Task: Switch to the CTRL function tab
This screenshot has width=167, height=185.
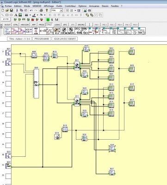Action: pos(15,25)
